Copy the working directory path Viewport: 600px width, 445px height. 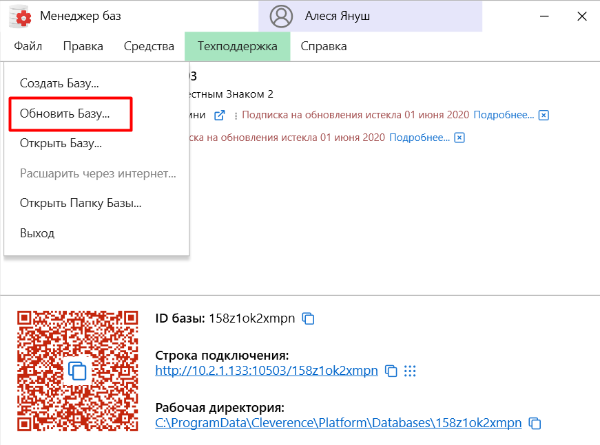(535, 423)
